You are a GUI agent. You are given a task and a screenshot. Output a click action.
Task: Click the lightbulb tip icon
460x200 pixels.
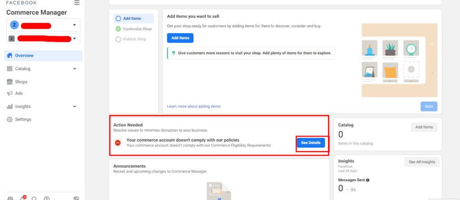(x=174, y=53)
